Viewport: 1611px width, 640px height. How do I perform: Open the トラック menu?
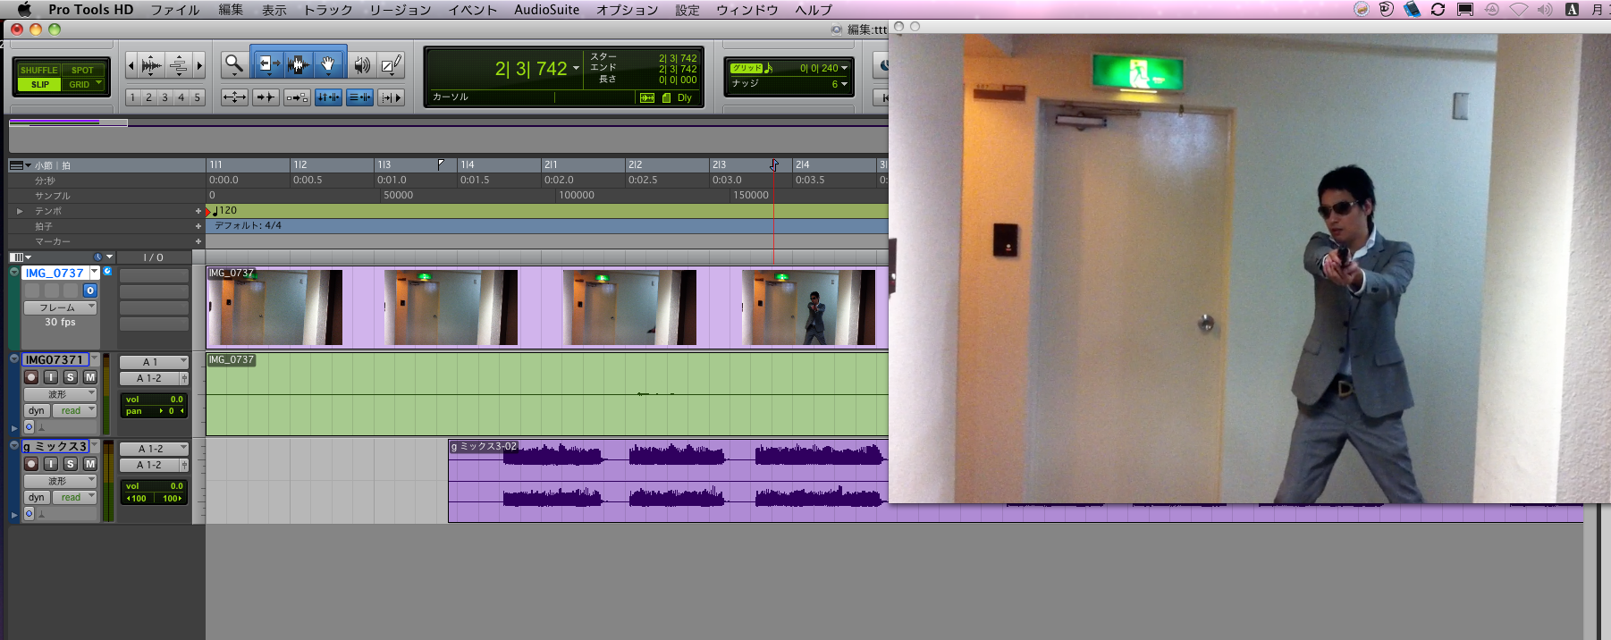pos(328,10)
